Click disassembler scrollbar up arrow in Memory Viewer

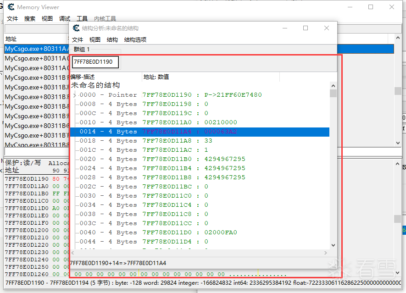tap(398, 38)
